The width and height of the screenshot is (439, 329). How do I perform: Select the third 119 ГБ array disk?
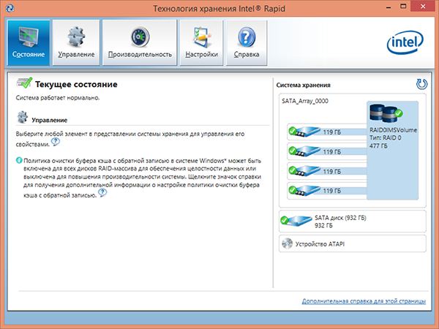(x=327, y=171)
